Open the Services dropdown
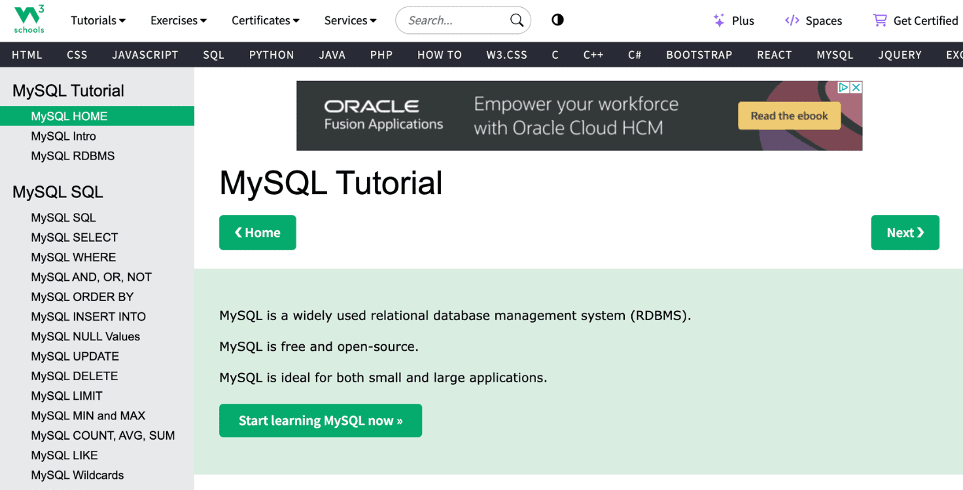 tap(349, 20)
